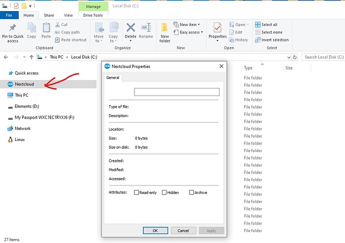Open the Delete dropdown arrow

coord(130,40)
